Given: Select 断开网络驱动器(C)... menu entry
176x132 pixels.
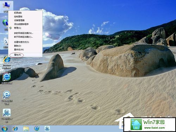Looking at the screenshot, I should tap(25, 37).
